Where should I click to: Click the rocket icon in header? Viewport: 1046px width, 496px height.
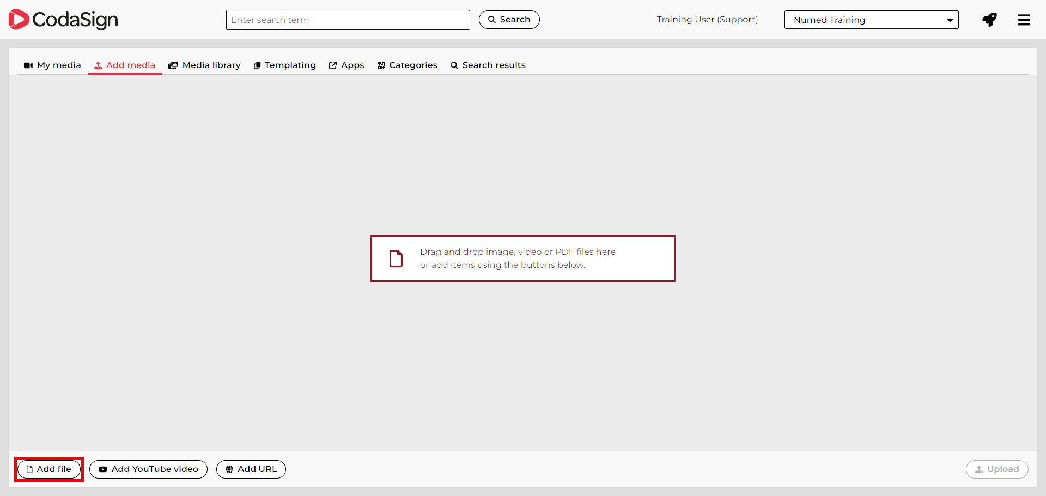click(989, 20)
